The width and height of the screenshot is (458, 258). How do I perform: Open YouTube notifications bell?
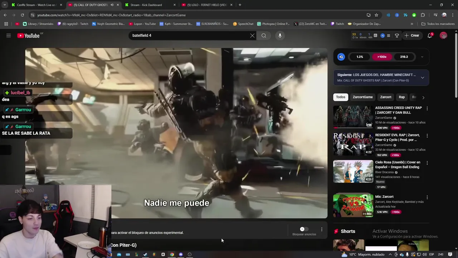tap(430, 35)
